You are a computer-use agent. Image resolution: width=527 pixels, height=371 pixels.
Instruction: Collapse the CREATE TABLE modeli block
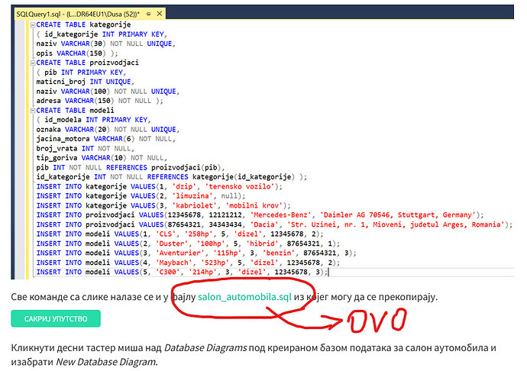pyautogui.click(x=33, y=111)
